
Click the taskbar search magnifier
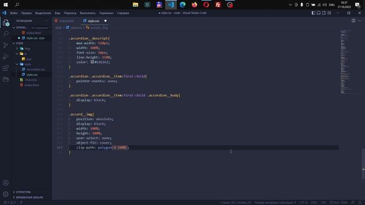[17, 5]
